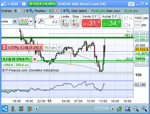The width and height of the screenshot is (150, 114).
Task: Zoom in the chart with the plus magnifier
Action: click(144, 109)
